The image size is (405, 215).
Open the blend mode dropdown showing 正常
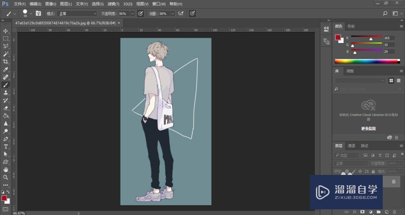click(x=77, y=13)
